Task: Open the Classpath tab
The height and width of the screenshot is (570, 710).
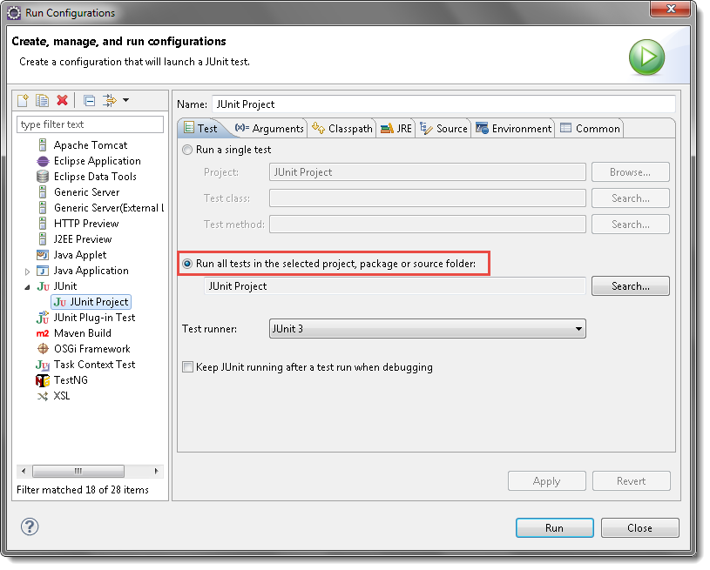Action: coord(341,129)
